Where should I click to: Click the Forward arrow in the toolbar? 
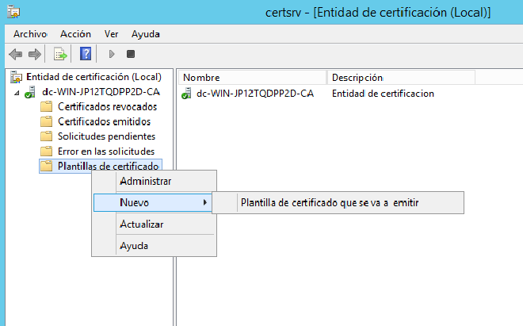tap(34, 54)
